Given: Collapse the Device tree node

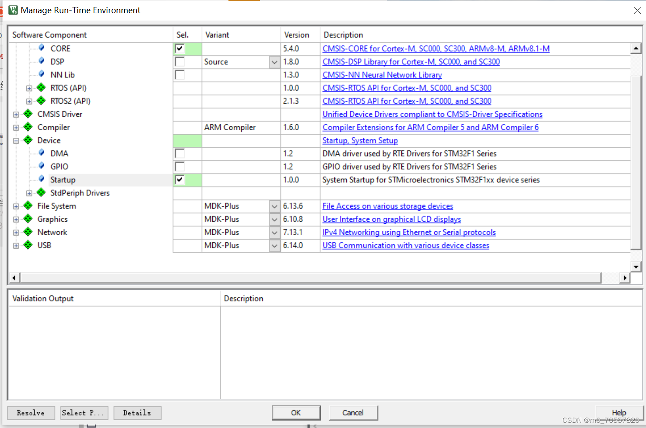Looking at the screenshot, I should [16, 141].
